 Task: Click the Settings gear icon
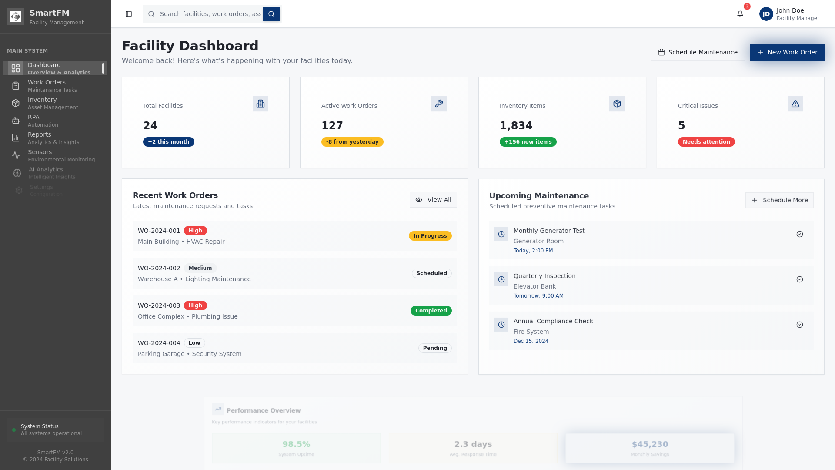[x=19, y=190]
